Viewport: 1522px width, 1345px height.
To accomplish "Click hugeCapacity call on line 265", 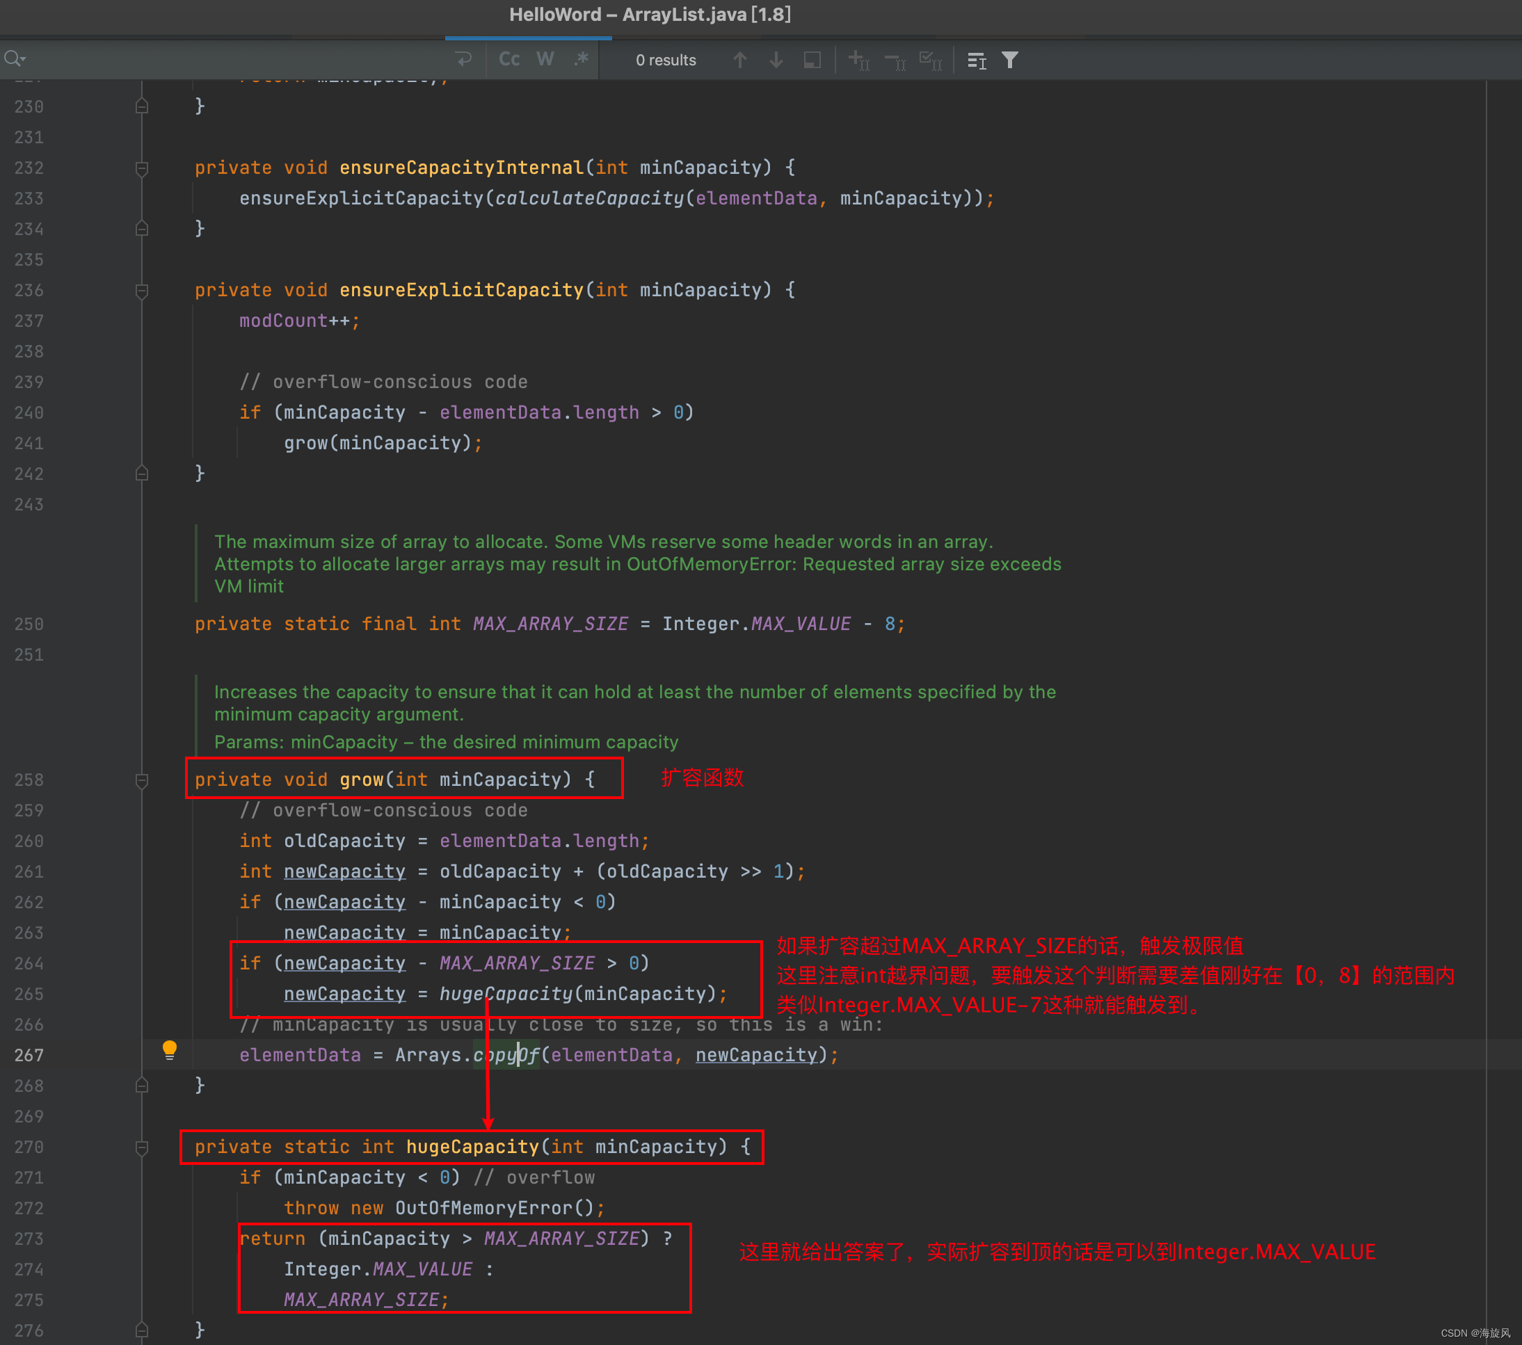I will [x=506, y=994].
